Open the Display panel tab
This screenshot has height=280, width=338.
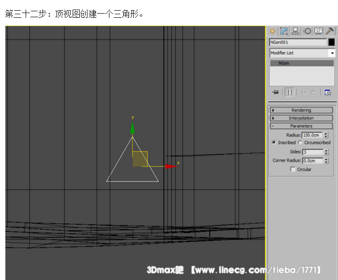pyautogui.click(x=318, y=32)
